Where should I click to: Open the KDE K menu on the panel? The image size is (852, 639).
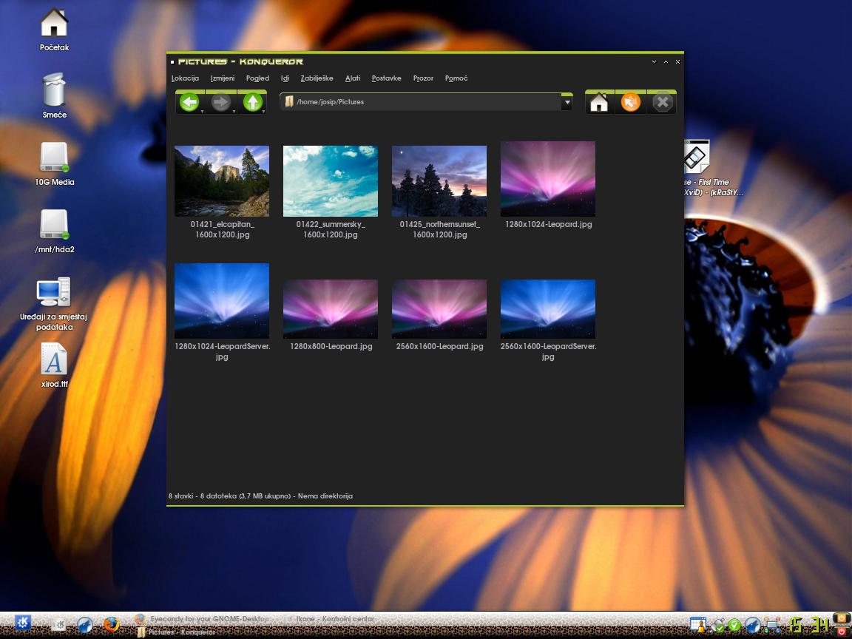point(23,623)
